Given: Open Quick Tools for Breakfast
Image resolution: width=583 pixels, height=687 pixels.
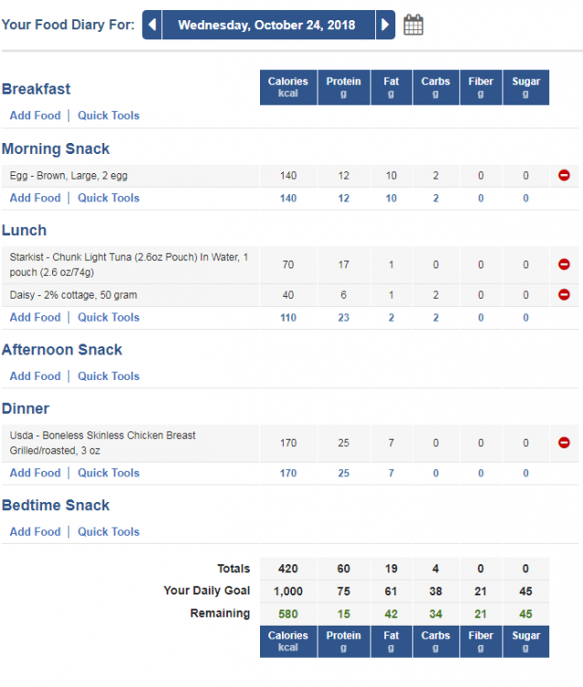Looking at the screenshot, I should coord(109,115).
